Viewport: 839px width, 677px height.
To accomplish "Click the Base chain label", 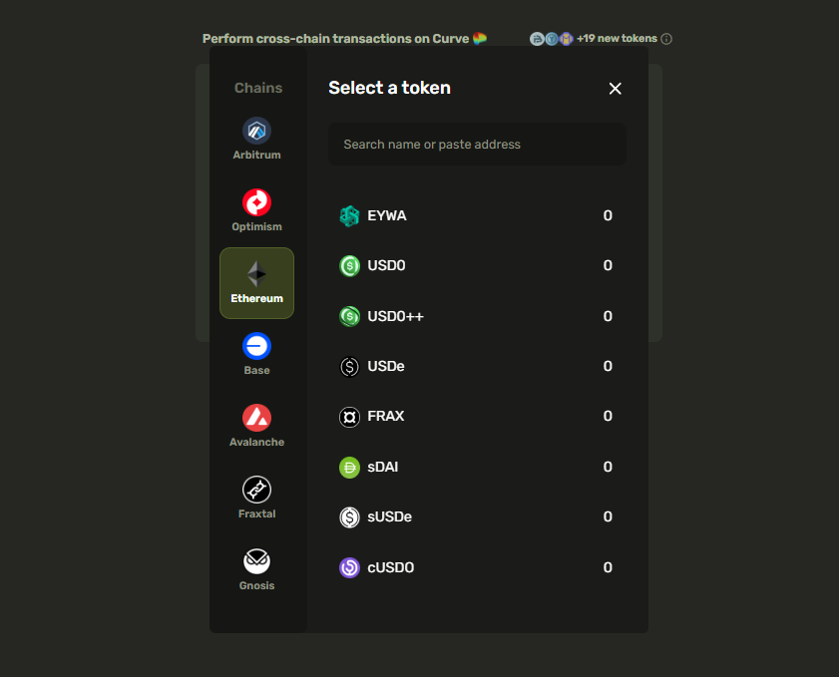I will coord(256,370).
